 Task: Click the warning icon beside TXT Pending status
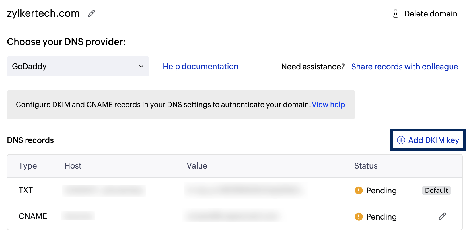point(359,190)
